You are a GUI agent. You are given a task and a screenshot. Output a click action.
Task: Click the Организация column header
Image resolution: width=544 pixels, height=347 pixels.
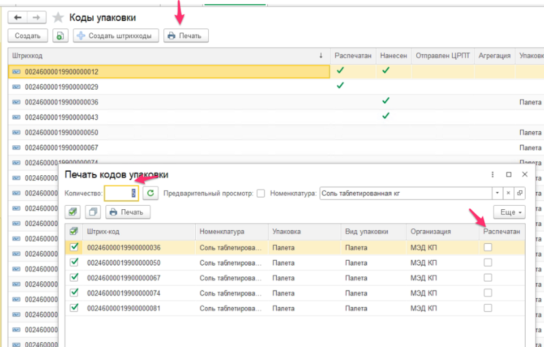click(x=443, y=232)
